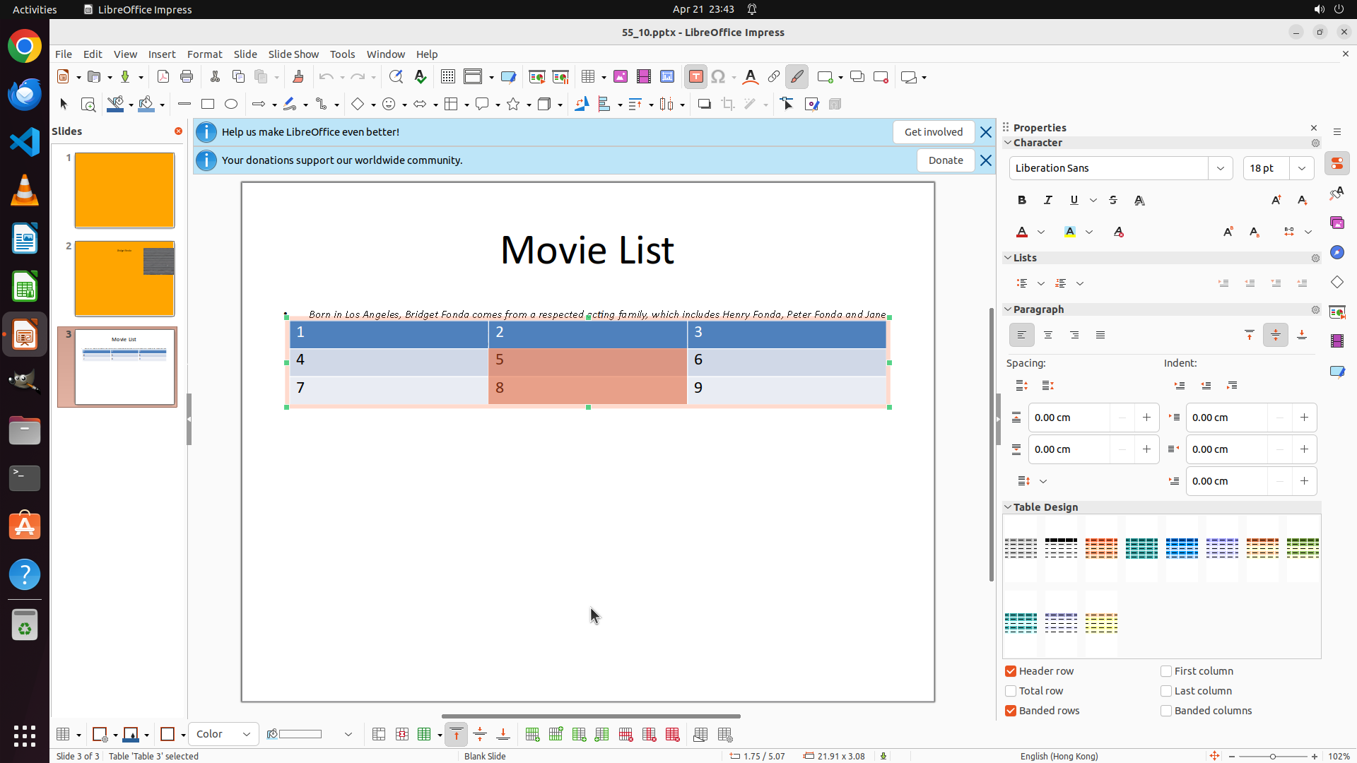1357x763 pixels.
Task: Apply Justified paragraph alignment
Action: click(1100, 335)
